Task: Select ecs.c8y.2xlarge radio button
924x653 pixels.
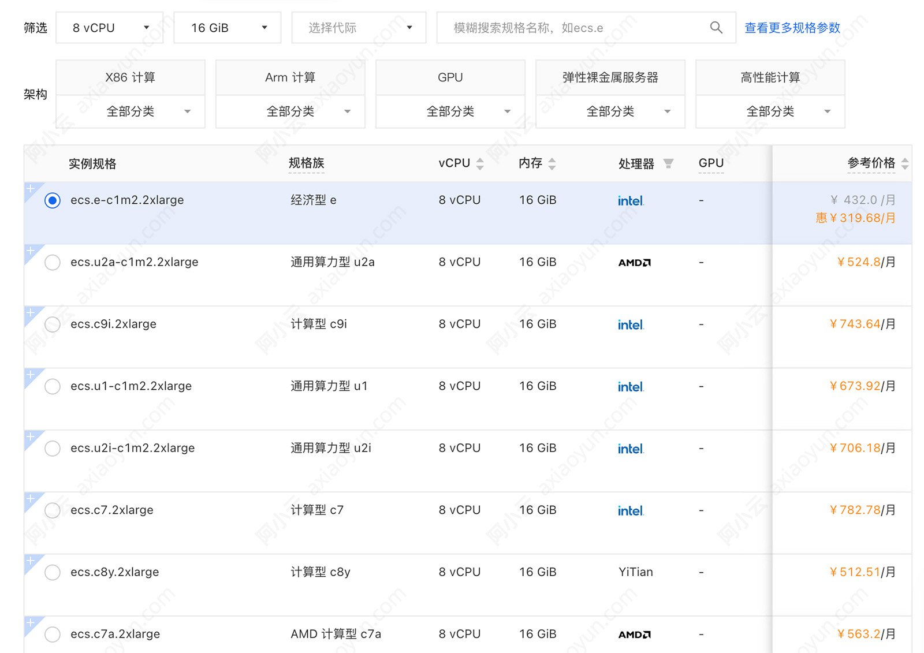Action: coord(53,572)
